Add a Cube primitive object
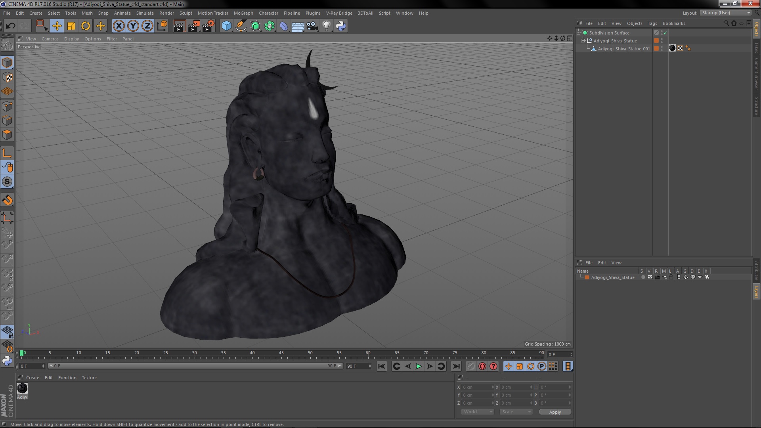Image resolution: width=761 pixels, height=428 pixels. (x=226, y=26)
